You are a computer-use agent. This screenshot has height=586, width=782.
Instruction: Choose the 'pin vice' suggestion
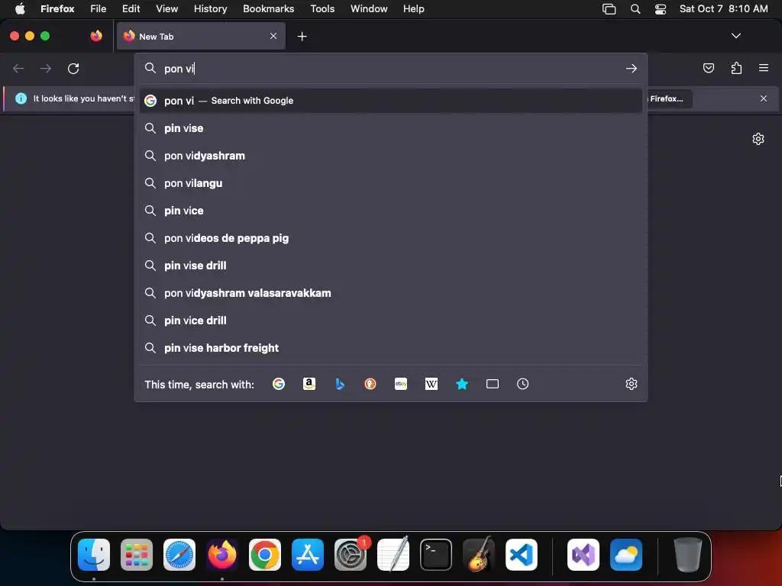point(390,211)
